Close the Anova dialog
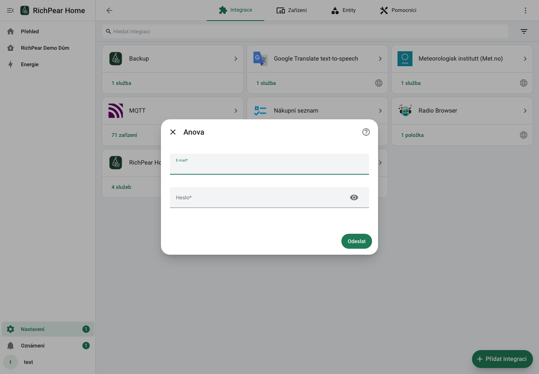This screenshot has height=374, width=539. click(x=173, y=132)
